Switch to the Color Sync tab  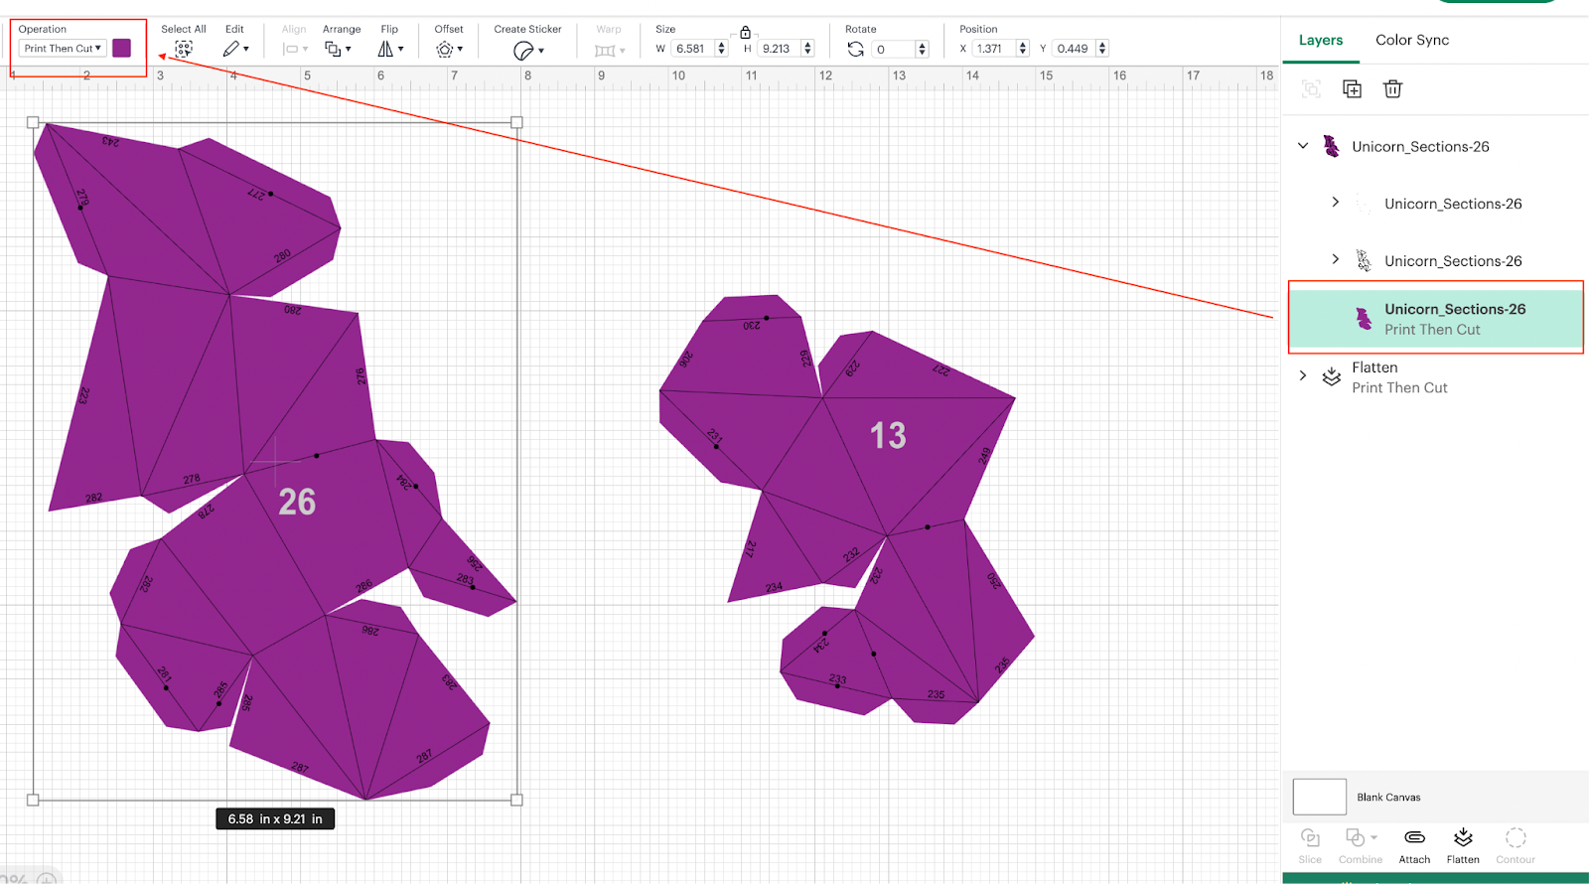1412,40
